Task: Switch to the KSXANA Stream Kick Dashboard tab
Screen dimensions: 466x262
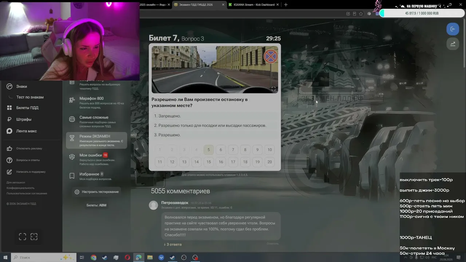Action: [254, 5]
